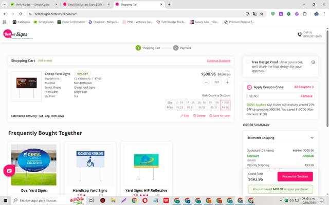Open a new browser tab
The image size is (329, 205).
click(169, 5)
